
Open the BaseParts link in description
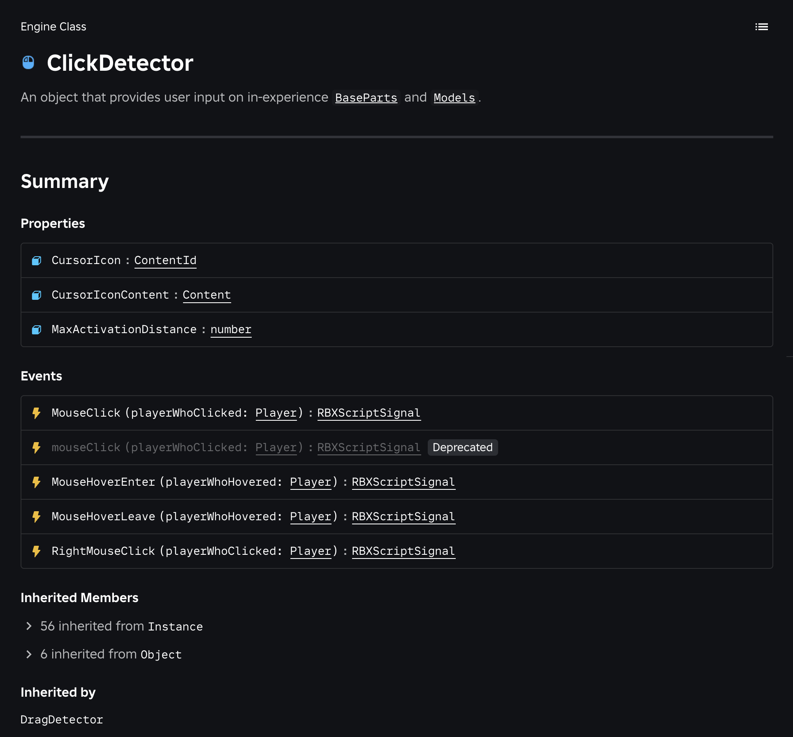pyautogui.click(x=366, y=98)
